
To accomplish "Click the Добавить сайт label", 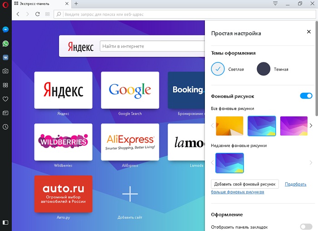I will pos(130,217).
